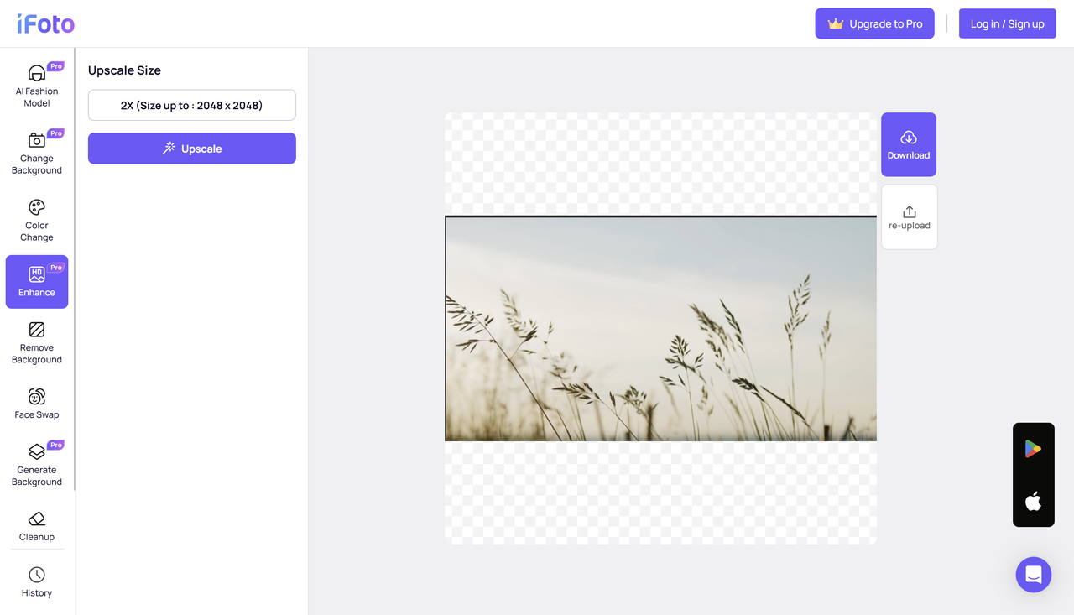The width and height of the screenshot is (1074, 615).
Task: Select the AI Fashion Model tool
Action: coord(36,84)
